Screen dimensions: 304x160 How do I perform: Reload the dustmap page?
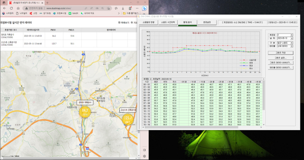(x=11, y=8)
